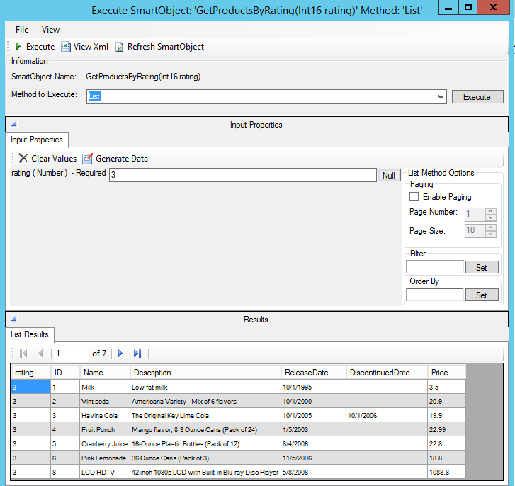Open the View menu

click(x=50, y=30)
